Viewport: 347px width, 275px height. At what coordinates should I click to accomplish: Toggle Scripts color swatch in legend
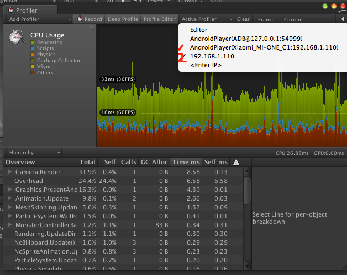coord(32,48)
